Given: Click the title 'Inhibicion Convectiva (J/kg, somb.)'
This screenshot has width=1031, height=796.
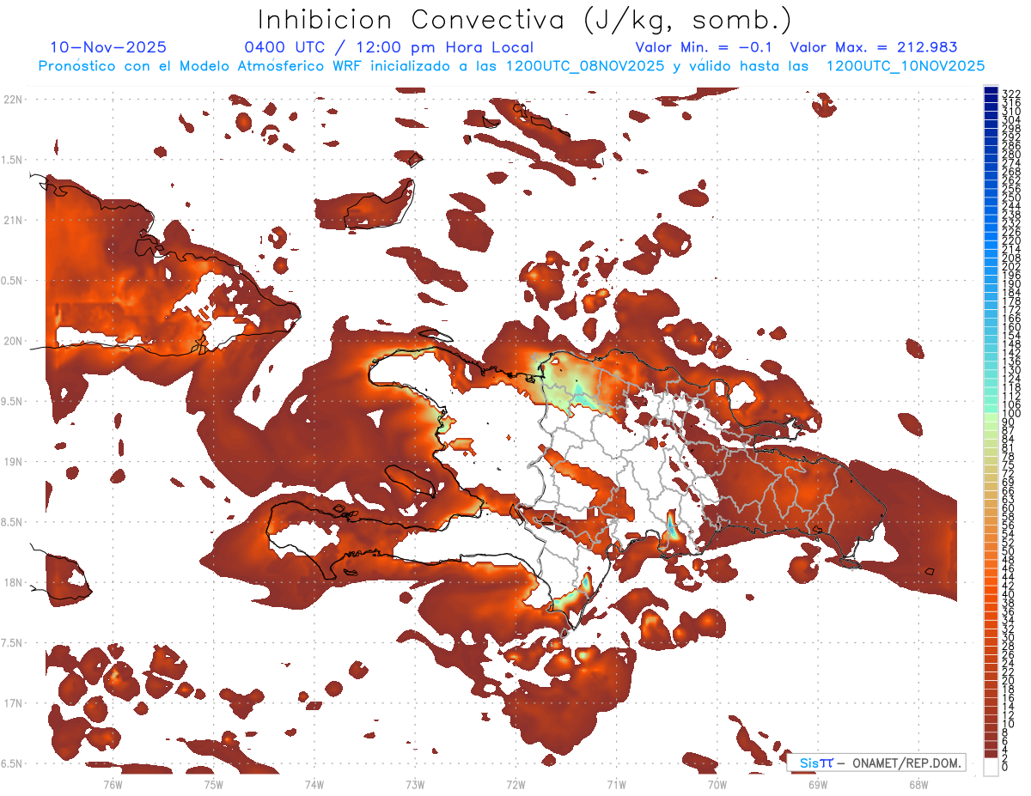Looking at the screenshot, I should pyautogui.click(x=524, y=20).
